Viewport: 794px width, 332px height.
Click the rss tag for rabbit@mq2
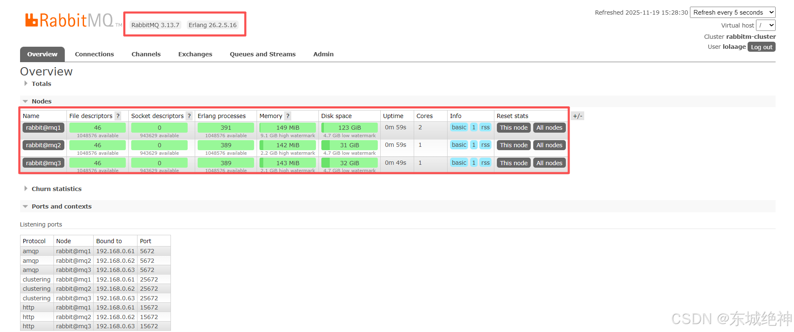pos(485,145)
